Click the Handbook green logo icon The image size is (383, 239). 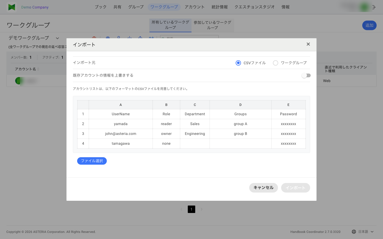(x=12, y=7)
